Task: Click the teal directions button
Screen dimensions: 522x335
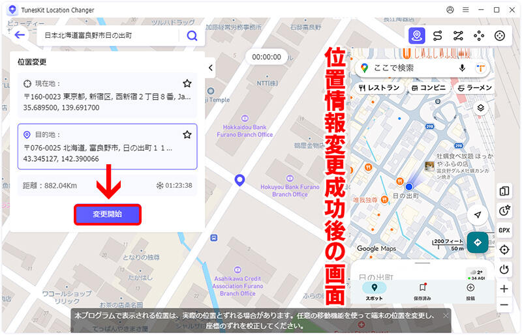Action: [x=478, y=242]
